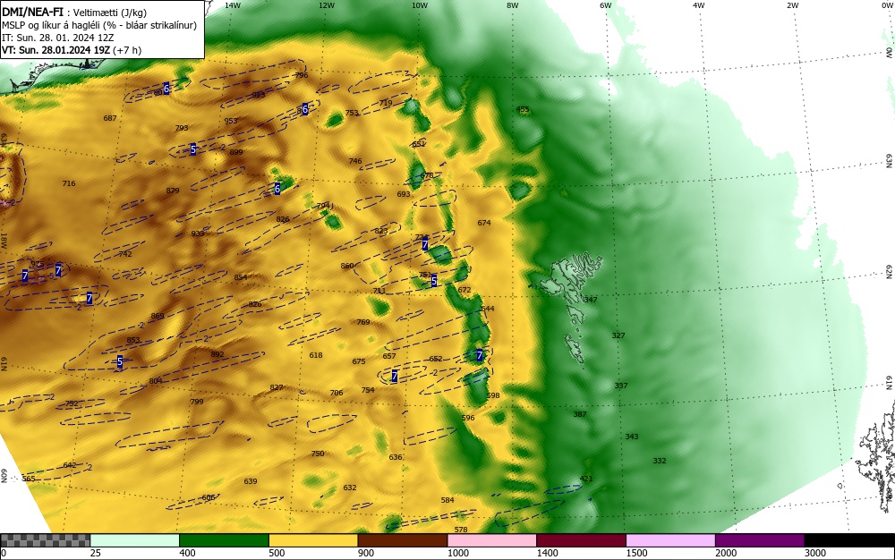The height and width of the screenshot is (560, 895).
Task: Select the purple 2000–3000 legend swatch
Action: (760, 540)
